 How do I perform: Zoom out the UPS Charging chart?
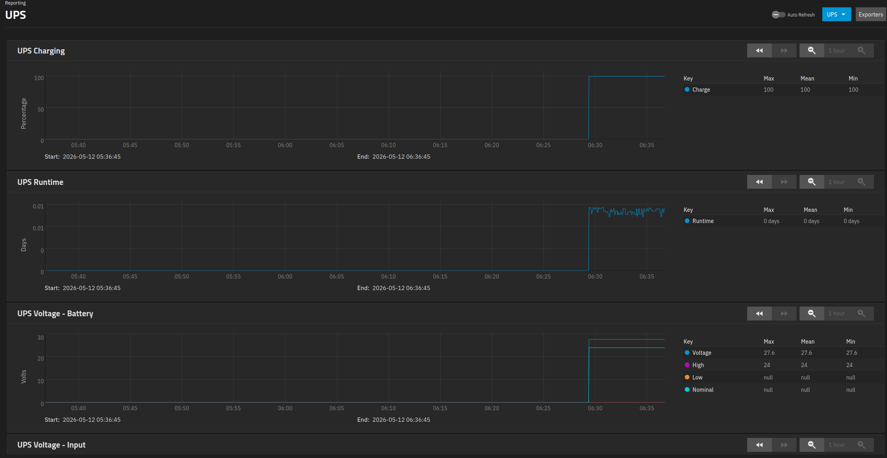812,50
